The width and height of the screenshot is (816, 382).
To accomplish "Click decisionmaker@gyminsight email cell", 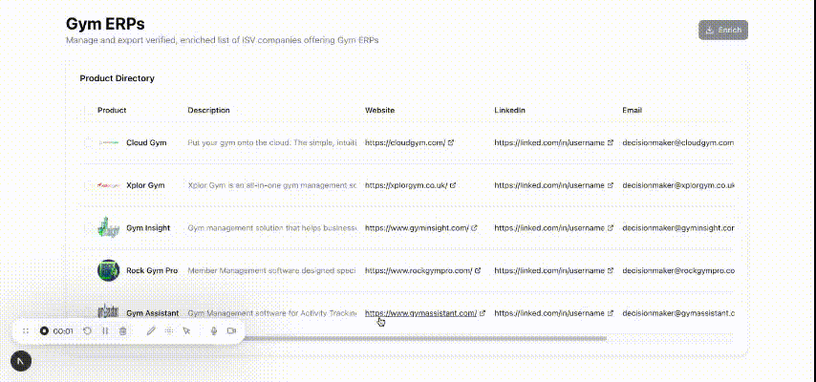I will (678, 228).
